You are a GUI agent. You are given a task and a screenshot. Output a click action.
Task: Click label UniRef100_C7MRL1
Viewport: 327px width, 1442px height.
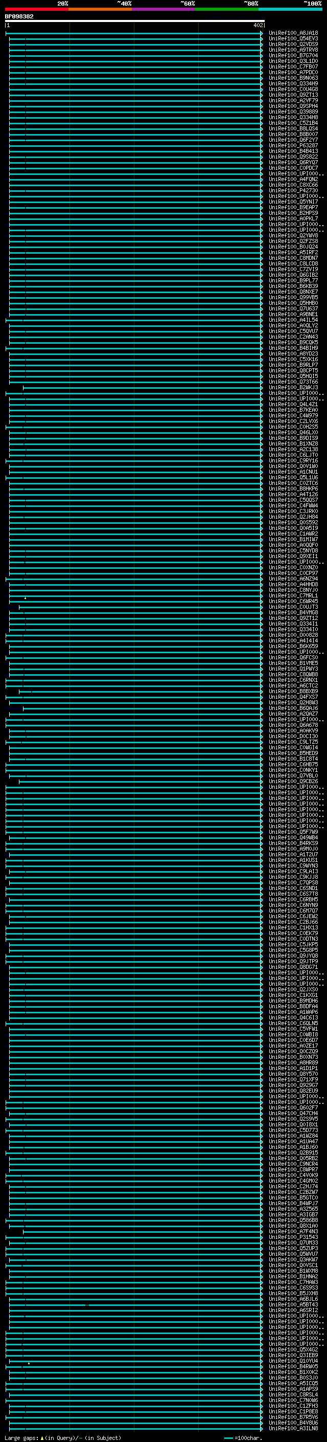293,595
